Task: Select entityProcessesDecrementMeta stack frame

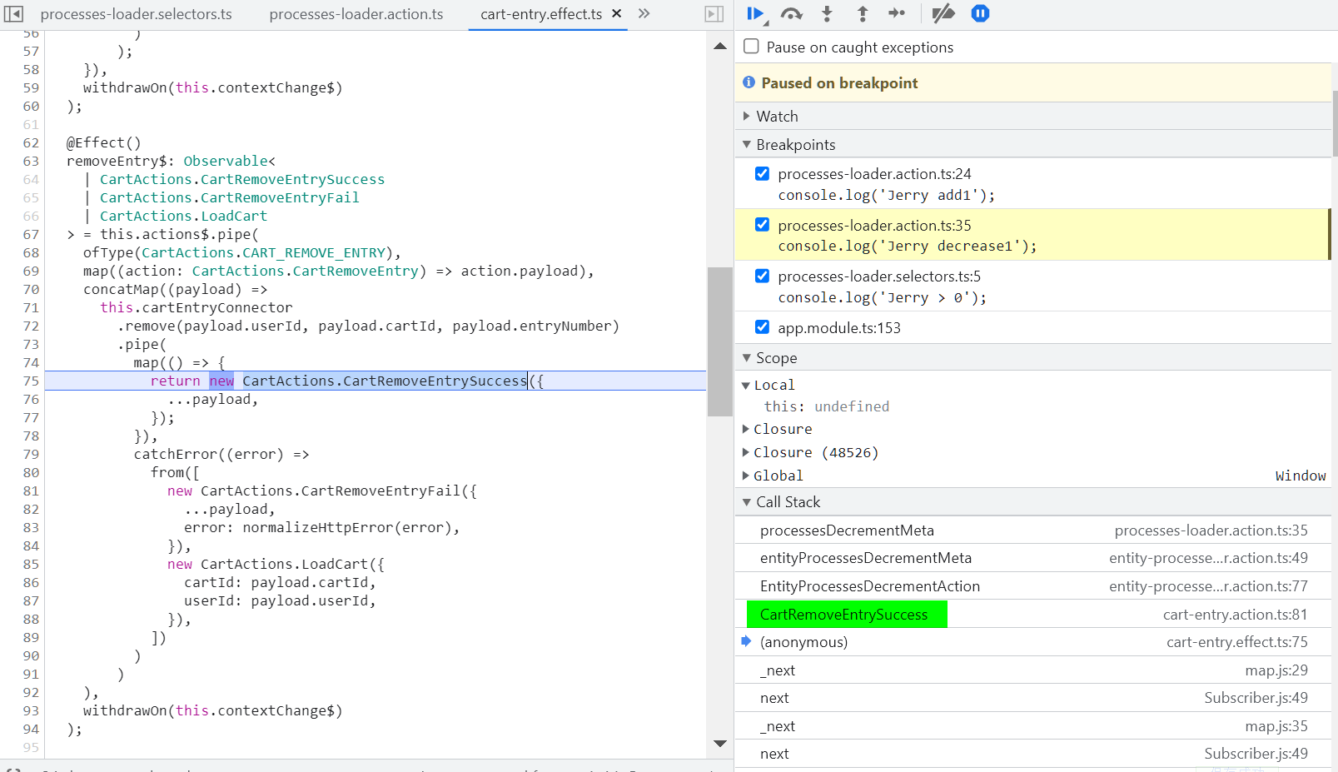Action: click(1033, 558)
